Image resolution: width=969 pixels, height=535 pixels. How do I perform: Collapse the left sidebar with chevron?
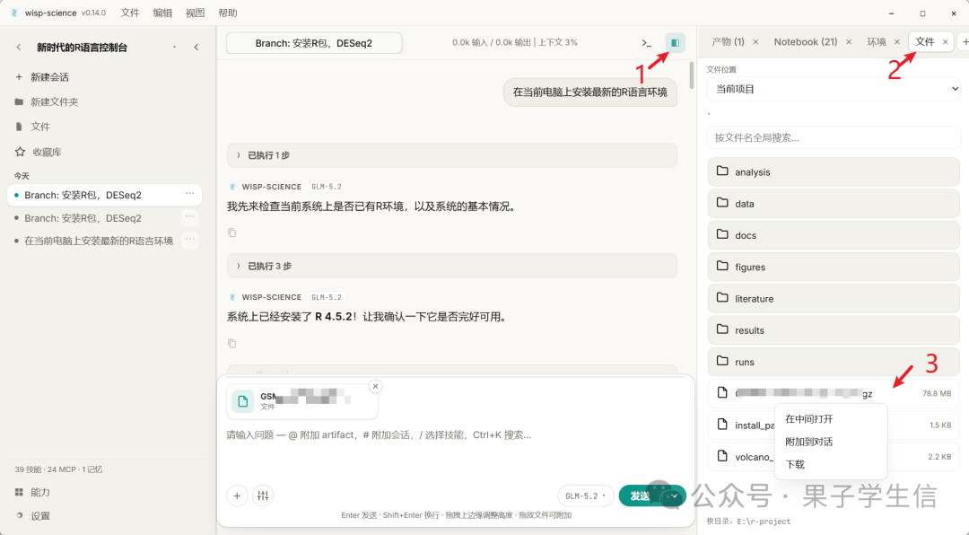(196, 47)
